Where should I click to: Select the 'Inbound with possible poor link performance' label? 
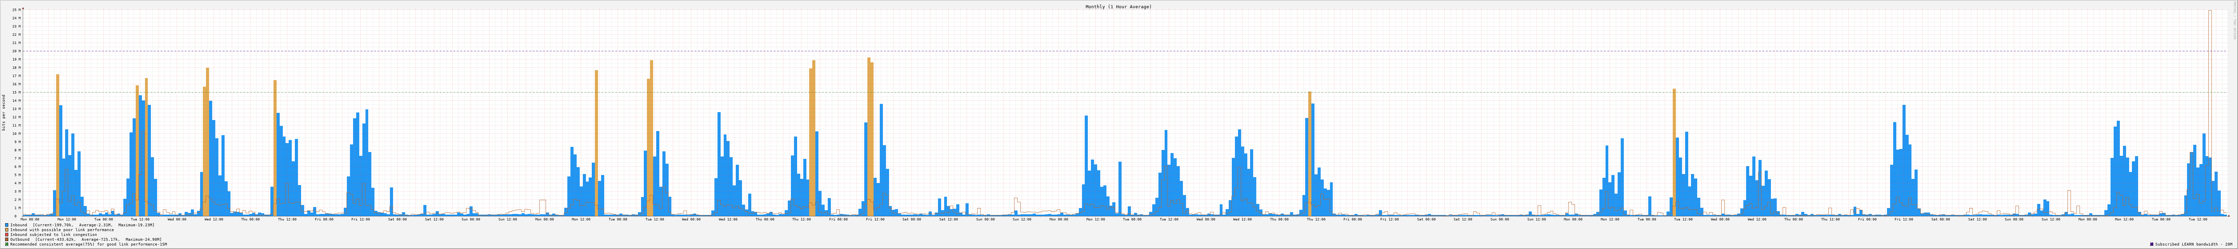pyautogui.click(x=62, y=230)
